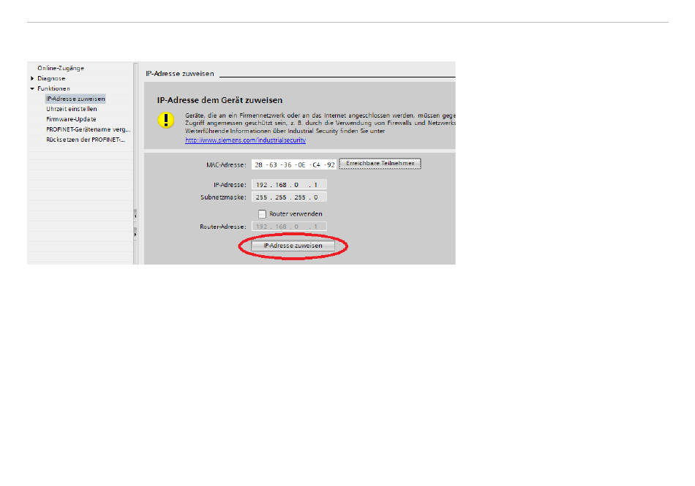This screenshot has height=486, width=695.
Task: Open the siemens.com industrialsecurity link
Action: click(x=245, y=140)
